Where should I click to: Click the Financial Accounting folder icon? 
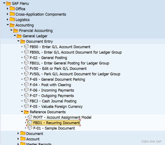[x=16, y=31]
